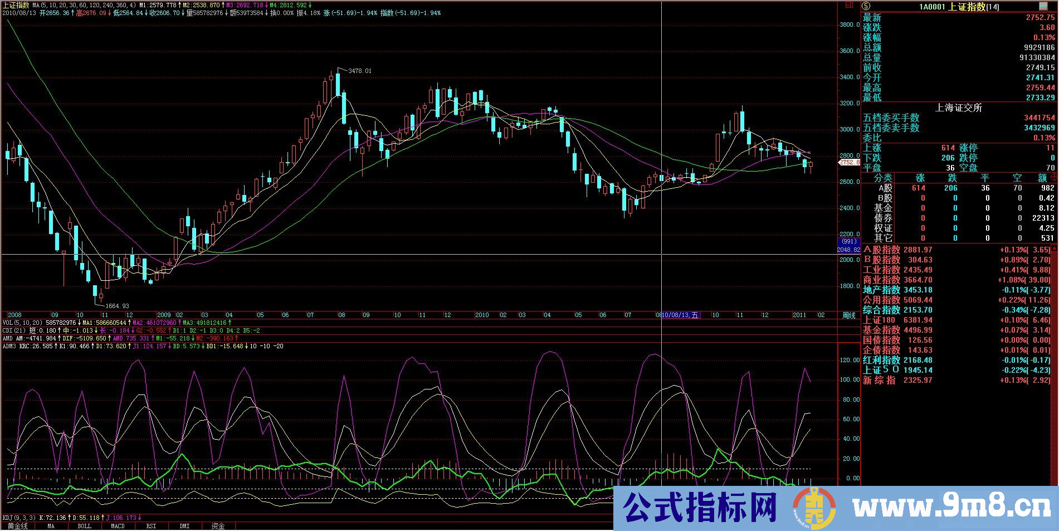1059x531 pixels.
Task: Open the DMI indicator tab
Action: [184, 526]
